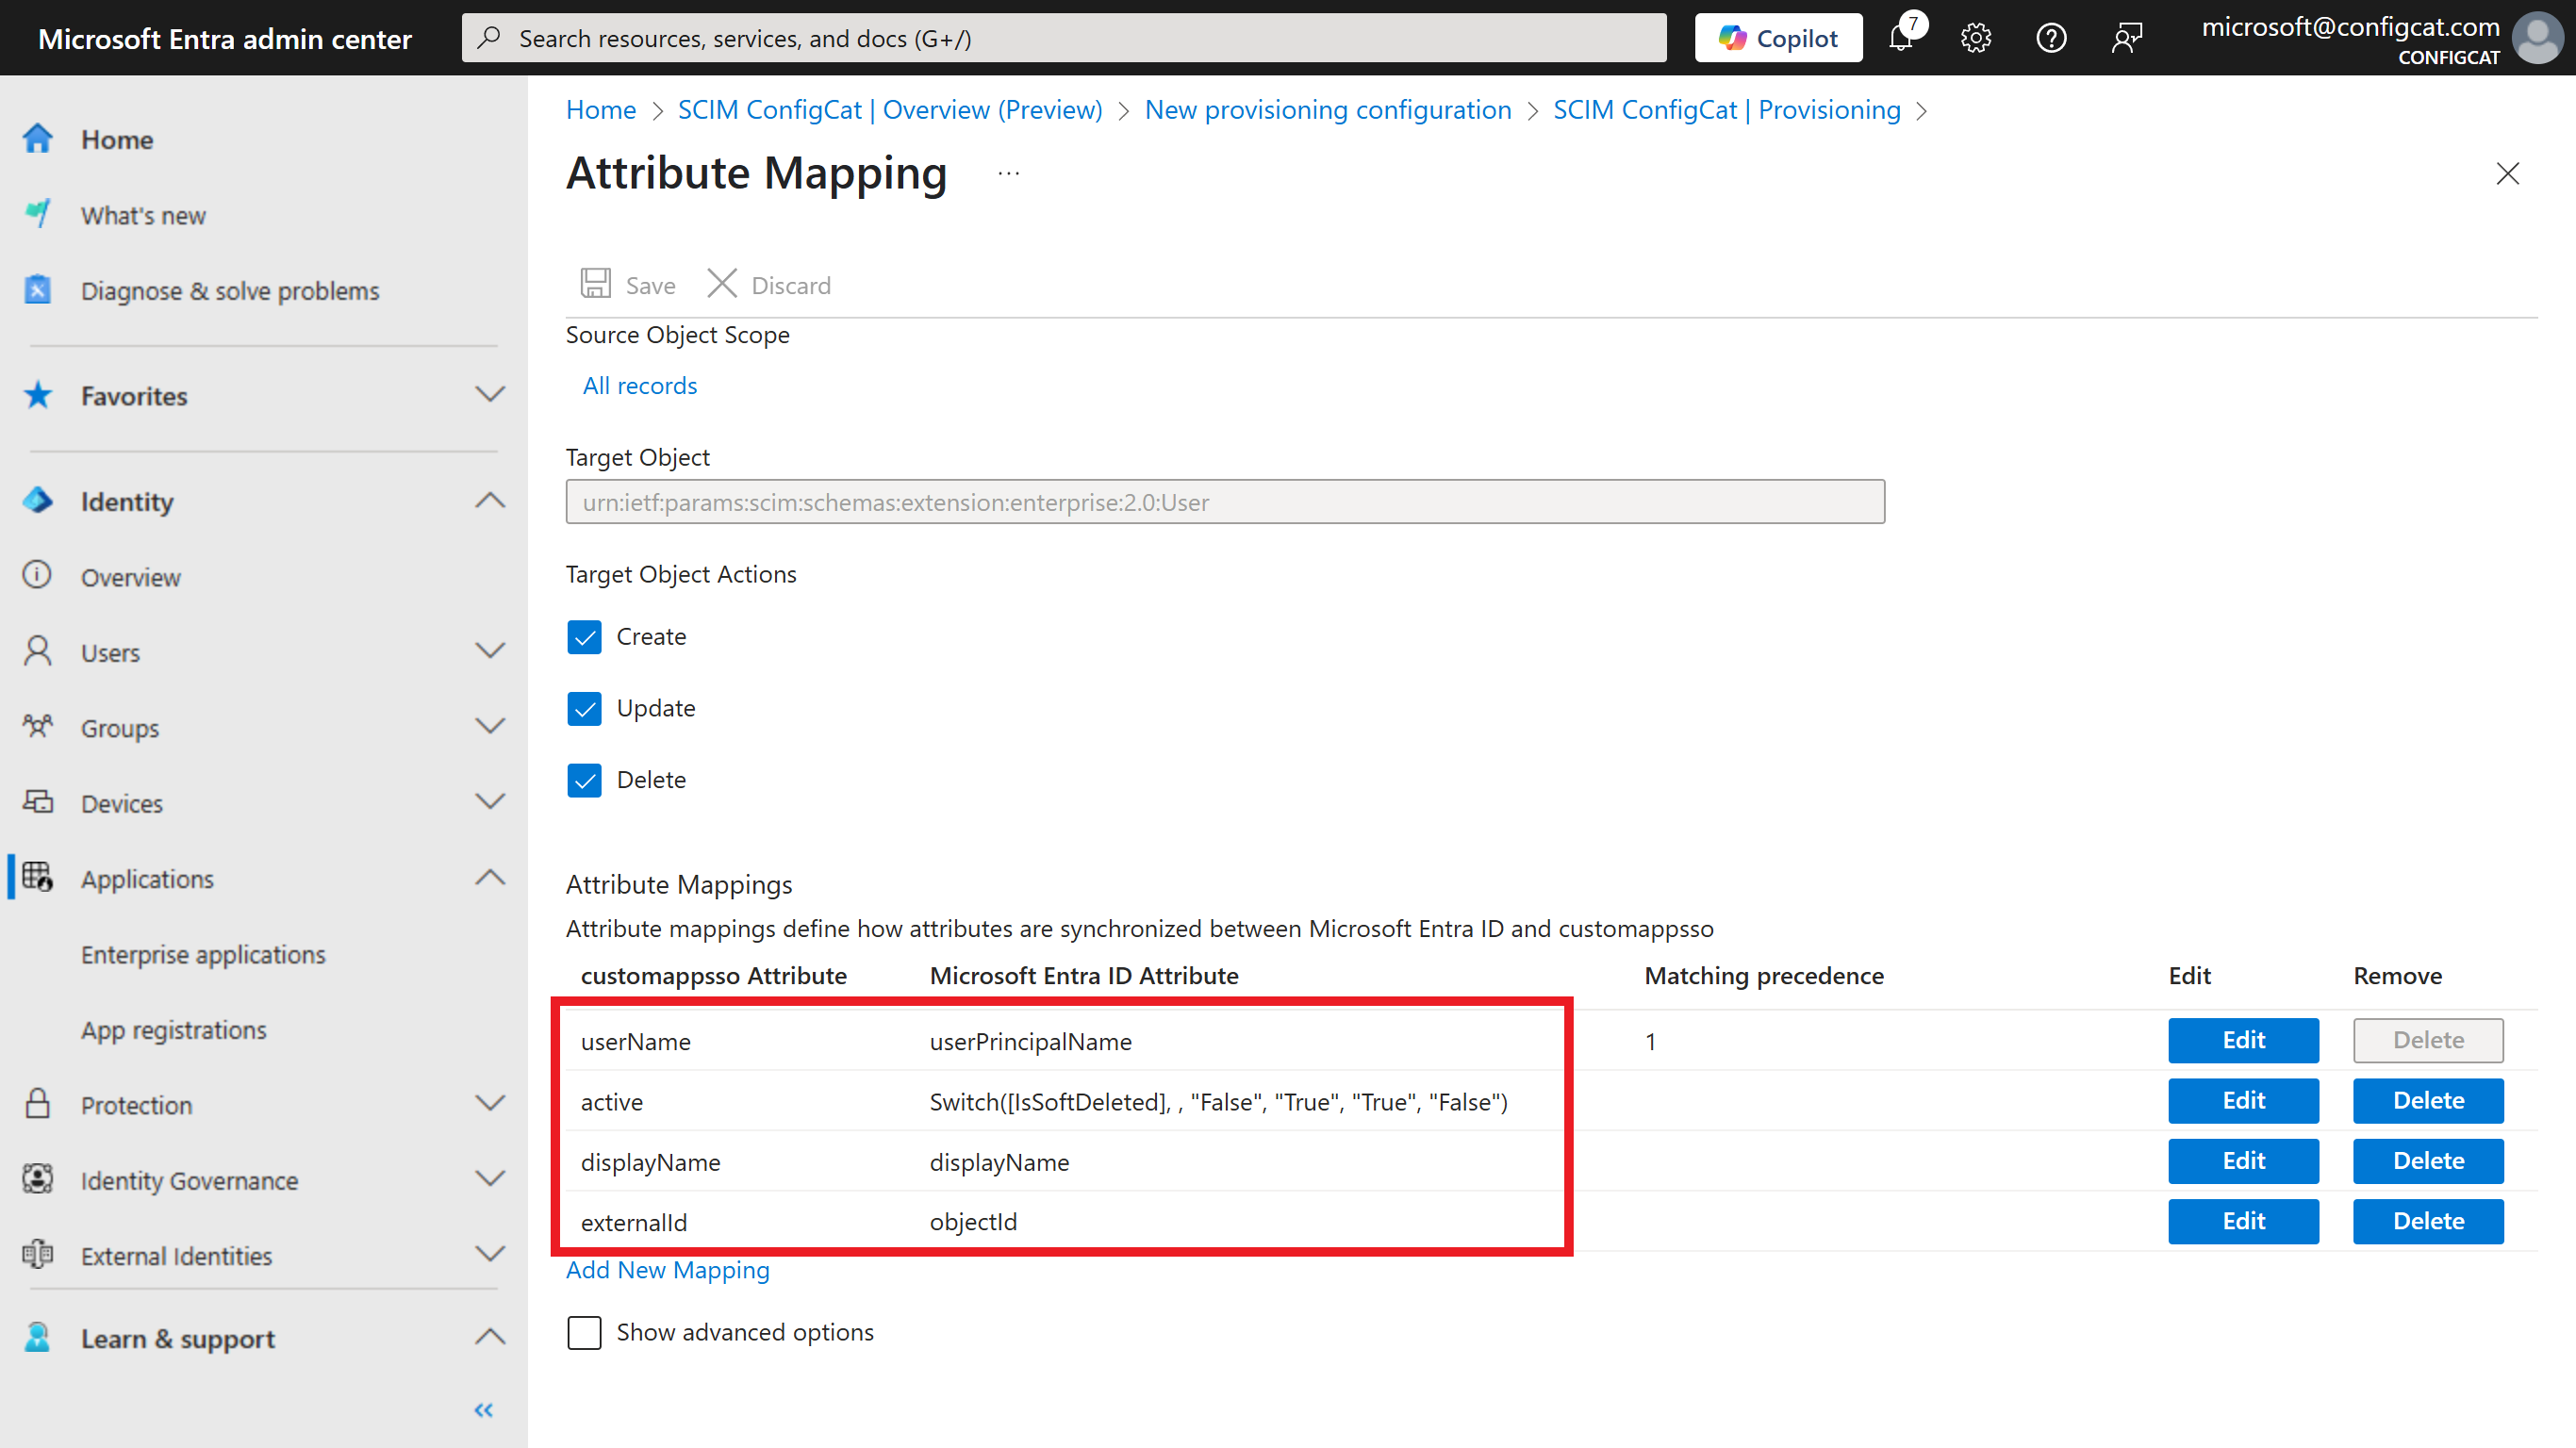Open the notifications bell with 7 alerts
The height and width of the screenshot is (1448, 2576).
tap(1902, 38)
